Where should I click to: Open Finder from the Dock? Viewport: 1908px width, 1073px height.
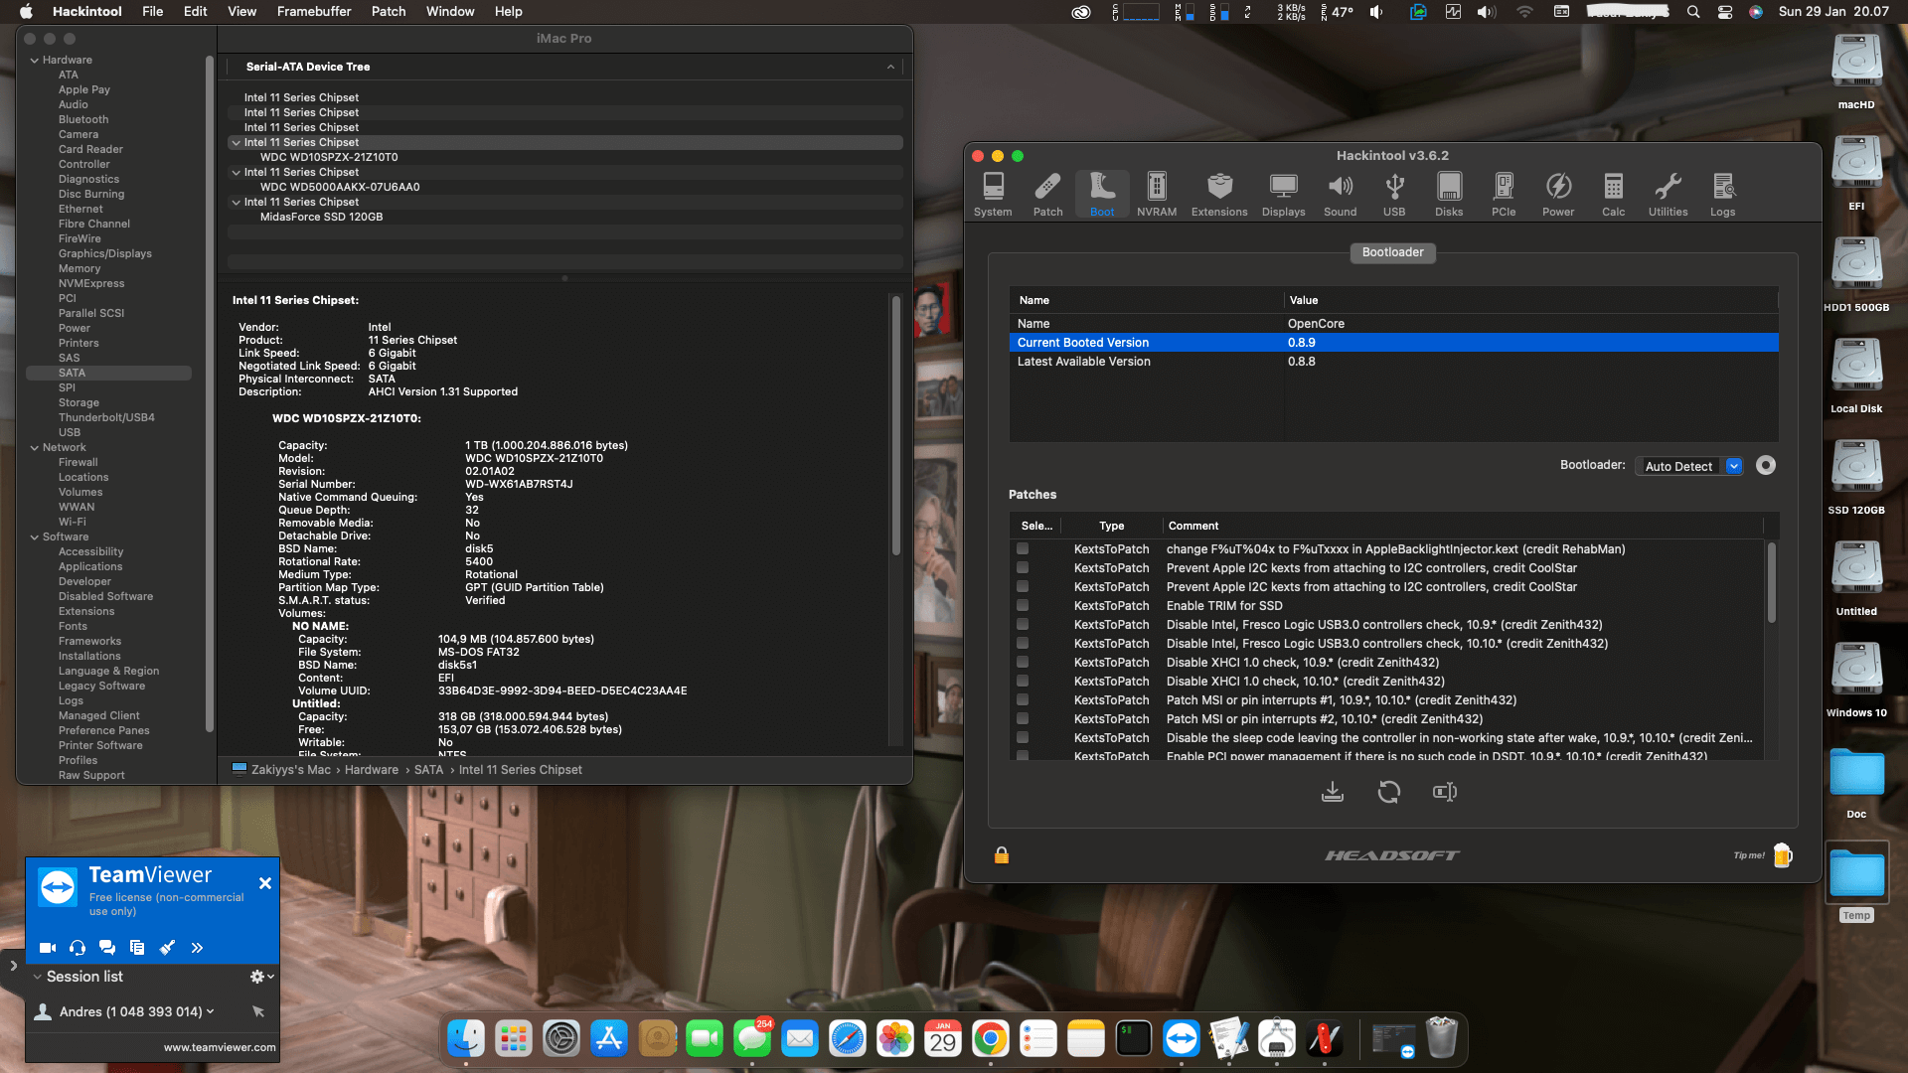coord(465,1039)
